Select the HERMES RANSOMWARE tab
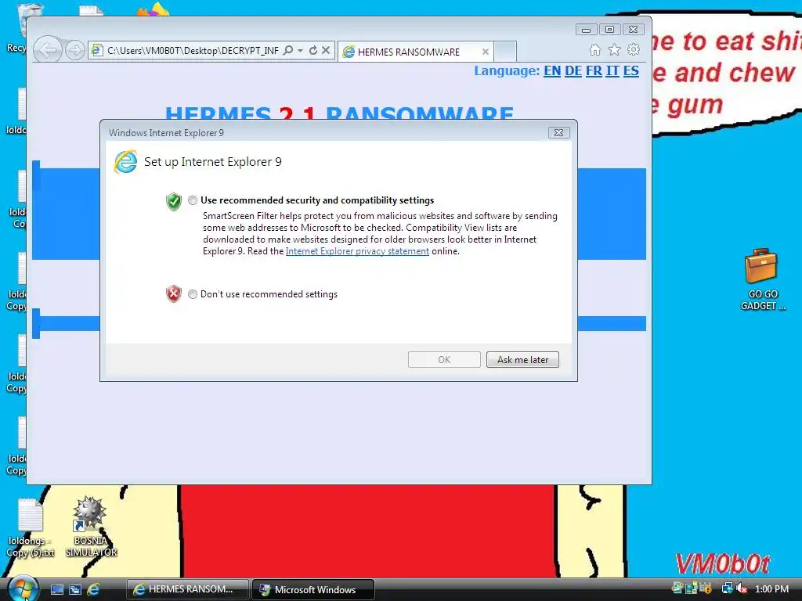 415,52
